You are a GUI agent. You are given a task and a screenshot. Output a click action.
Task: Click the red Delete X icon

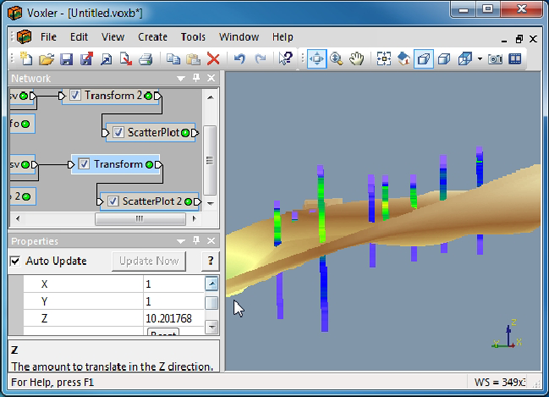click(213, 59)
